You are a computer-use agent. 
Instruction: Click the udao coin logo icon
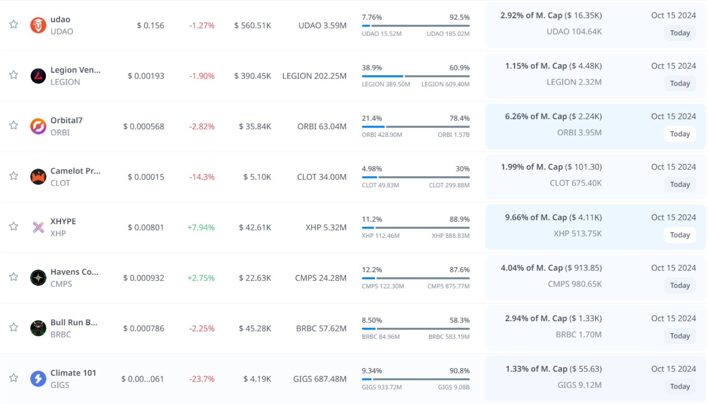38,25
